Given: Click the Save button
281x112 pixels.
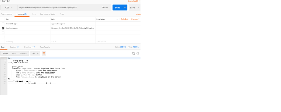Looking at the screenshot, I should tap(132, 8).
